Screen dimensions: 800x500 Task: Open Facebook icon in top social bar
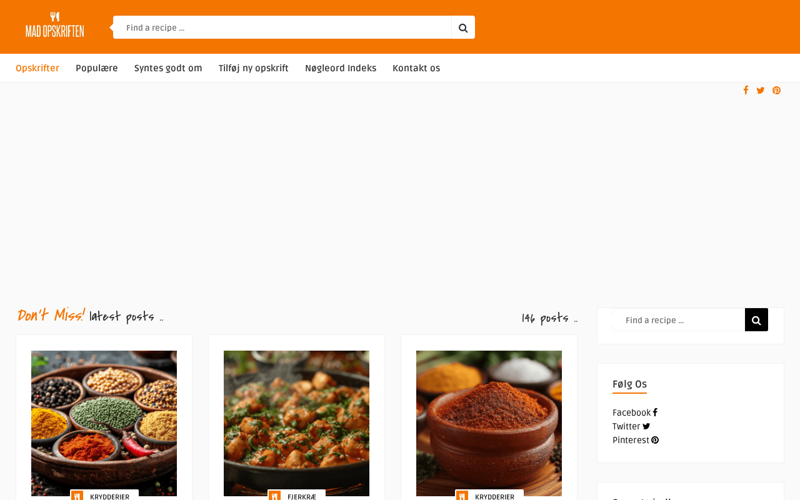pyautogui.click(x=746, y=91)
